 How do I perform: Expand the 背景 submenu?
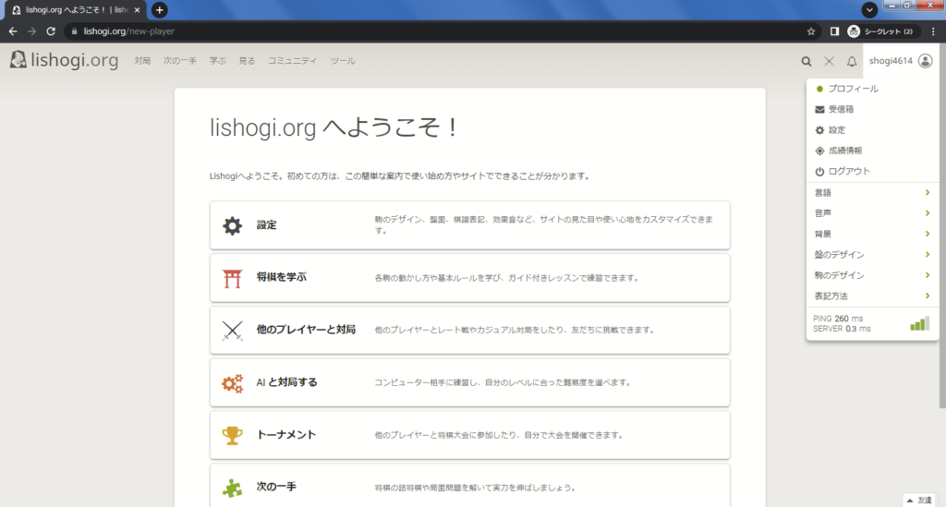point(872,234)
